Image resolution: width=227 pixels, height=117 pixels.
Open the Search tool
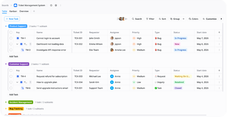pos(137,19)
